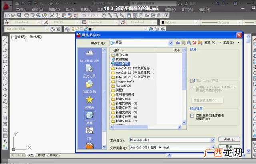Click file list vertical scrollbar down arrow
This screenshot has height=164, width=256.
pos(184,122)
